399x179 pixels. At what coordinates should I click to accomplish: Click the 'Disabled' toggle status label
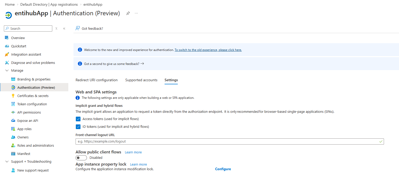click(96, 158)
